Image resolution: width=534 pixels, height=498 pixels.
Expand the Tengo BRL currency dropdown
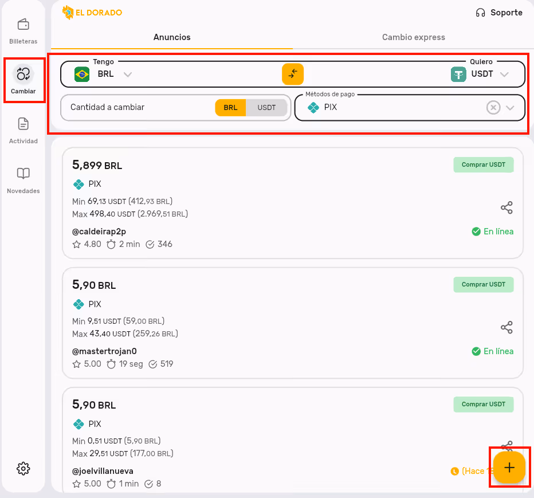click(128, 74)
